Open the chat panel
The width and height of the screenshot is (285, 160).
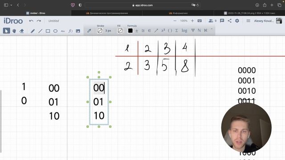(x=222, y=21)
